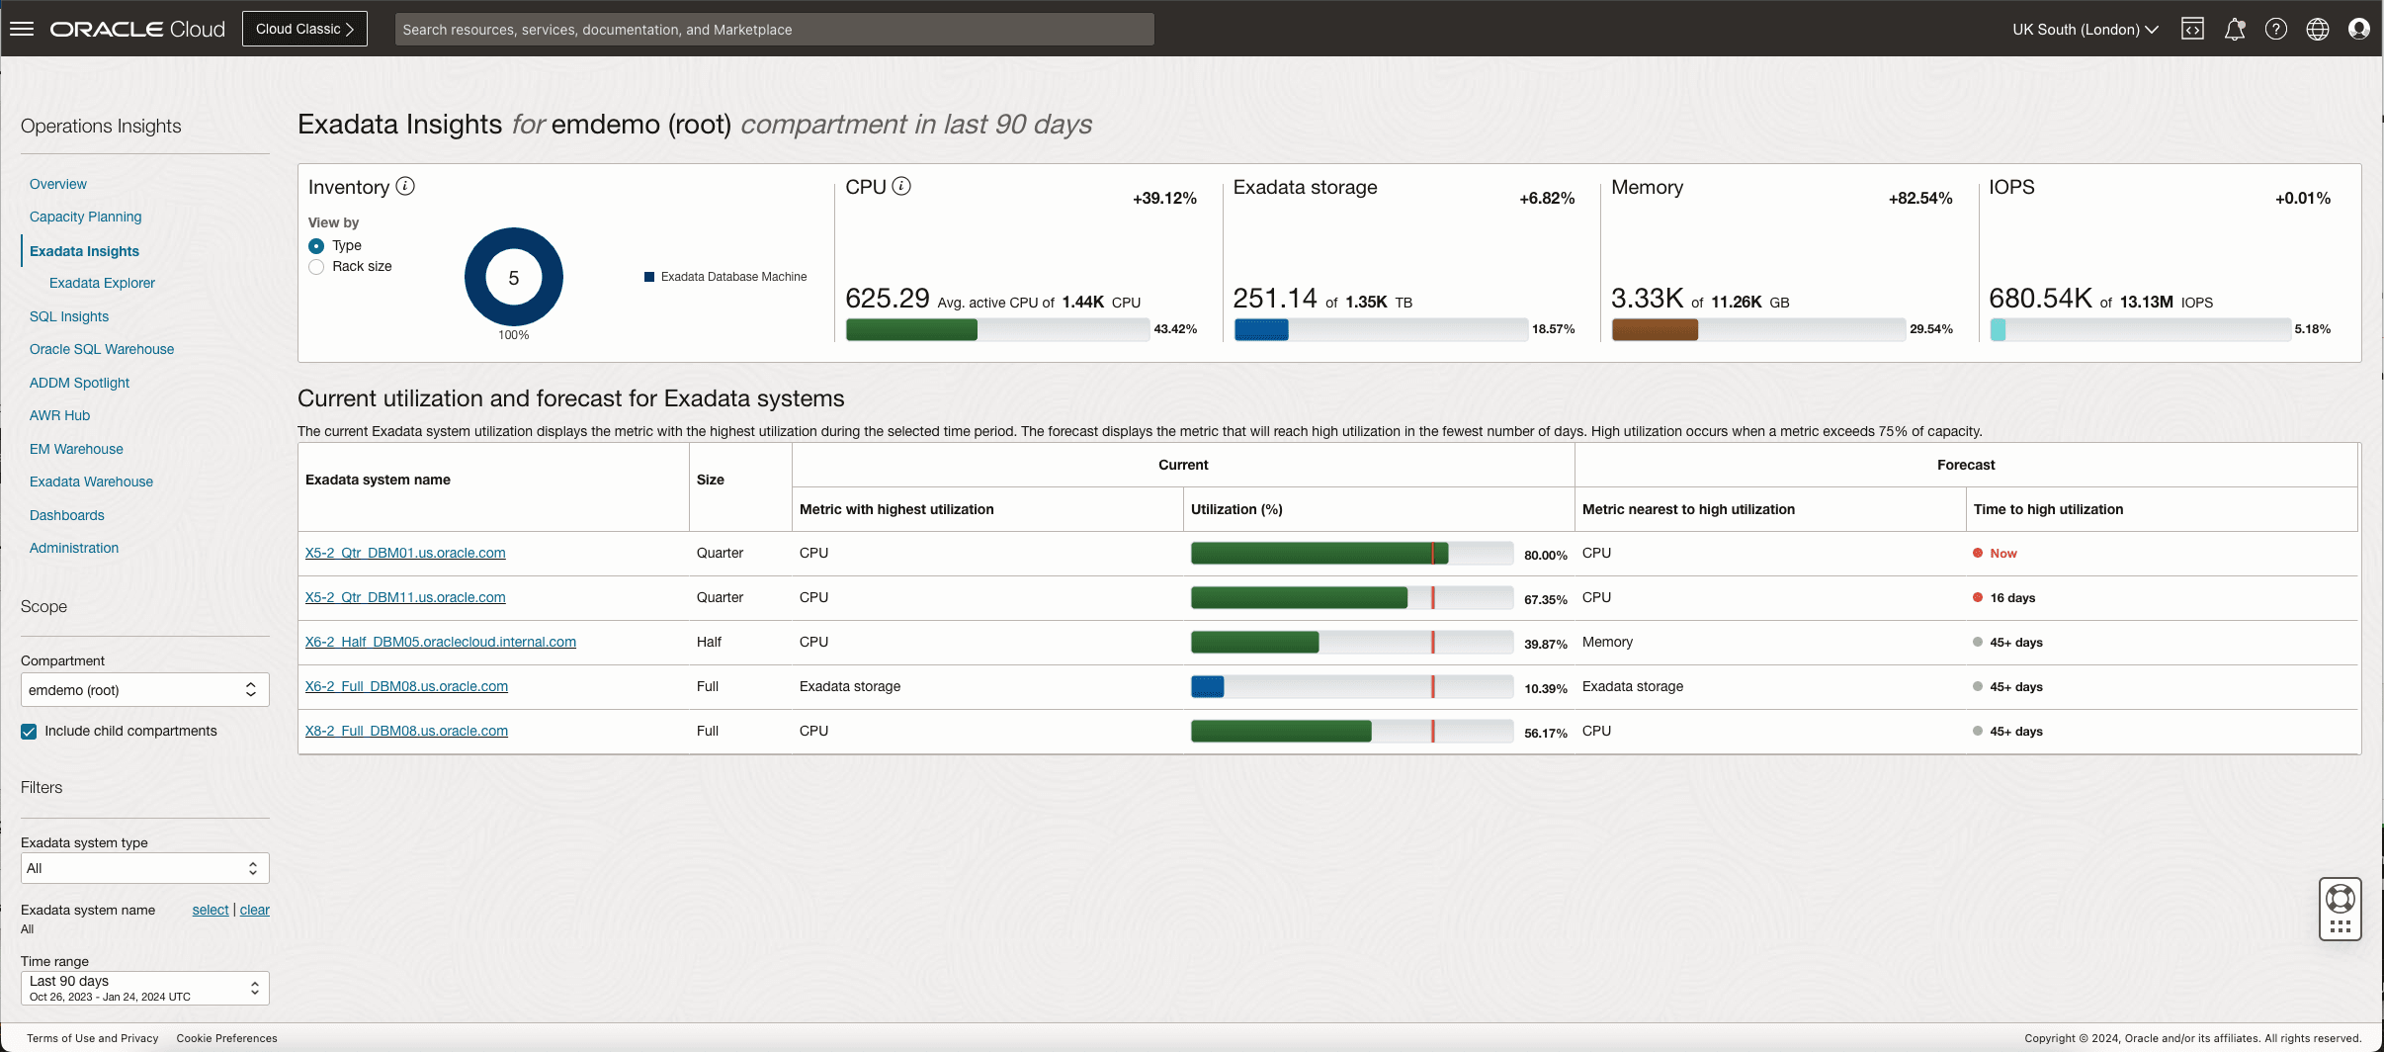Uncheck Include child compartments
Image resolution: width=2384 pixels, height=1052 pixels.
(x=29, y=732)
